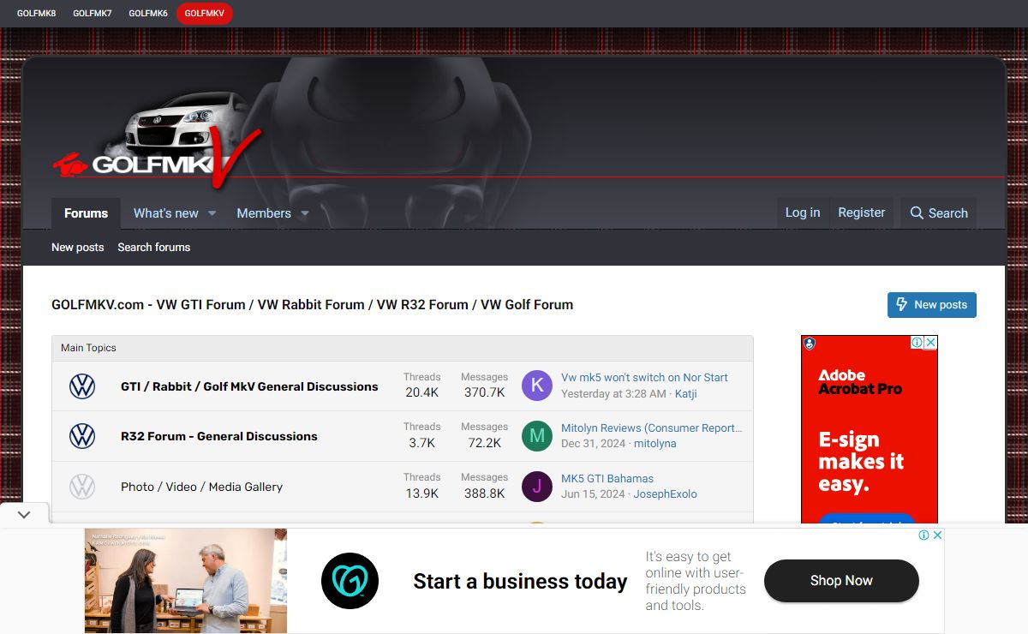This screenshot has height=634, width=1028.
Task: Click the bottom banner ad photo
Action: pos(186,581)
